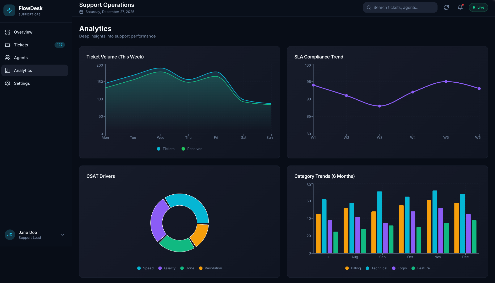Click the 'CSAT Drivers' card title
Viewport: 495px width, 283px height.
click(x=101, y=176)
